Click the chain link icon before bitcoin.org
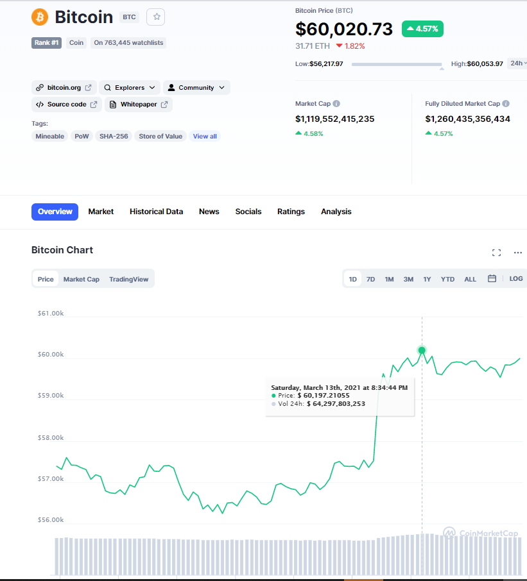 pyautogui.click(x=40, y=88)
